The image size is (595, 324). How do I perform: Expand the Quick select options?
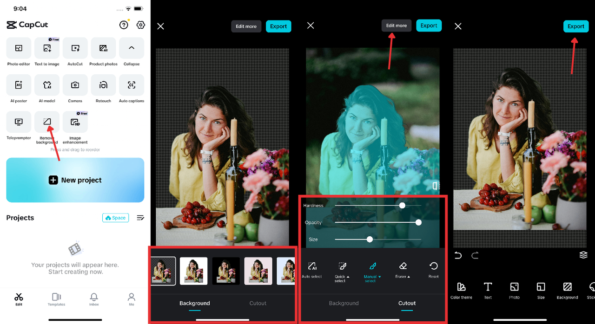342,271
